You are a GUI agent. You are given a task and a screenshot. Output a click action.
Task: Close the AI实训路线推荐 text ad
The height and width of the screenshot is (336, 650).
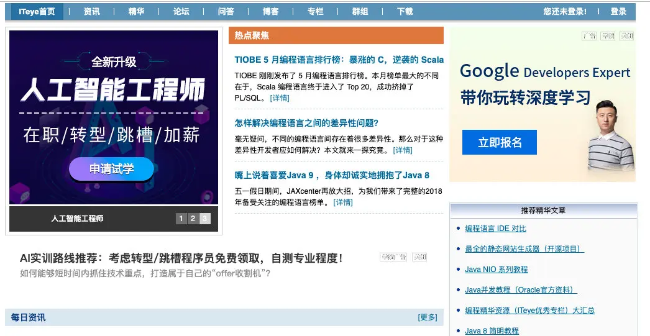click(420, 257)
